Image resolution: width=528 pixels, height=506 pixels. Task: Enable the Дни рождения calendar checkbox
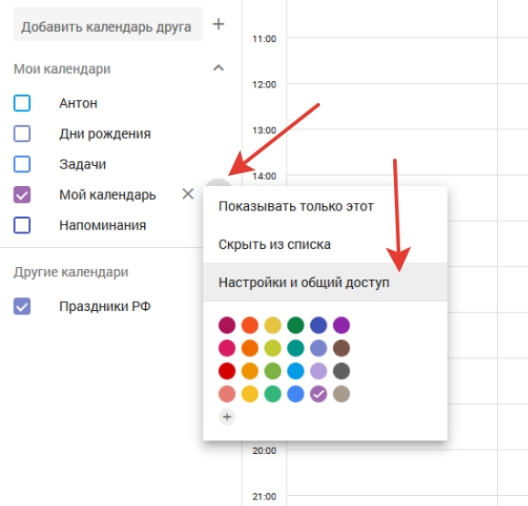click(x=22, y=134)
